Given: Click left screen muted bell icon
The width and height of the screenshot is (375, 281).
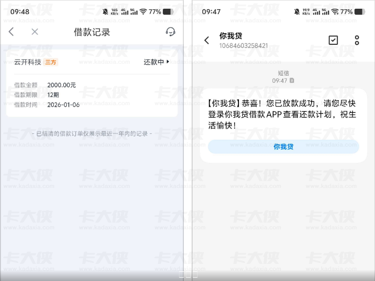Looking at the screenshot, I should [105, 12].
